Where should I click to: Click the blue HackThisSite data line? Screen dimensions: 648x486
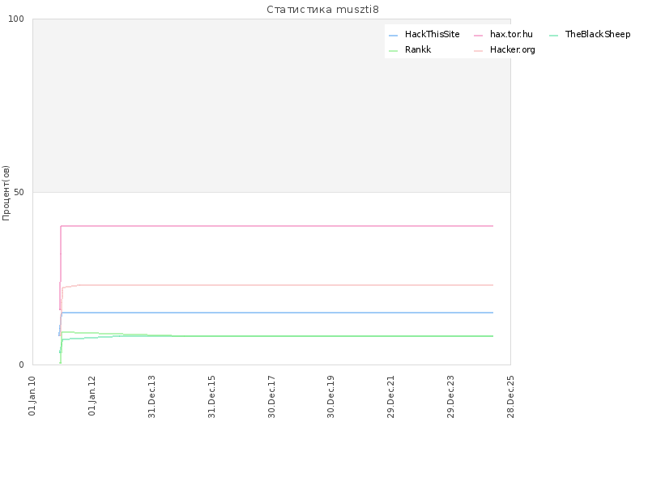pyautogui.click(x=277, y=313)
